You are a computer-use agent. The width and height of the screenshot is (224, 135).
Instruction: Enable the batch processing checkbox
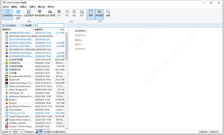point(23,25)
